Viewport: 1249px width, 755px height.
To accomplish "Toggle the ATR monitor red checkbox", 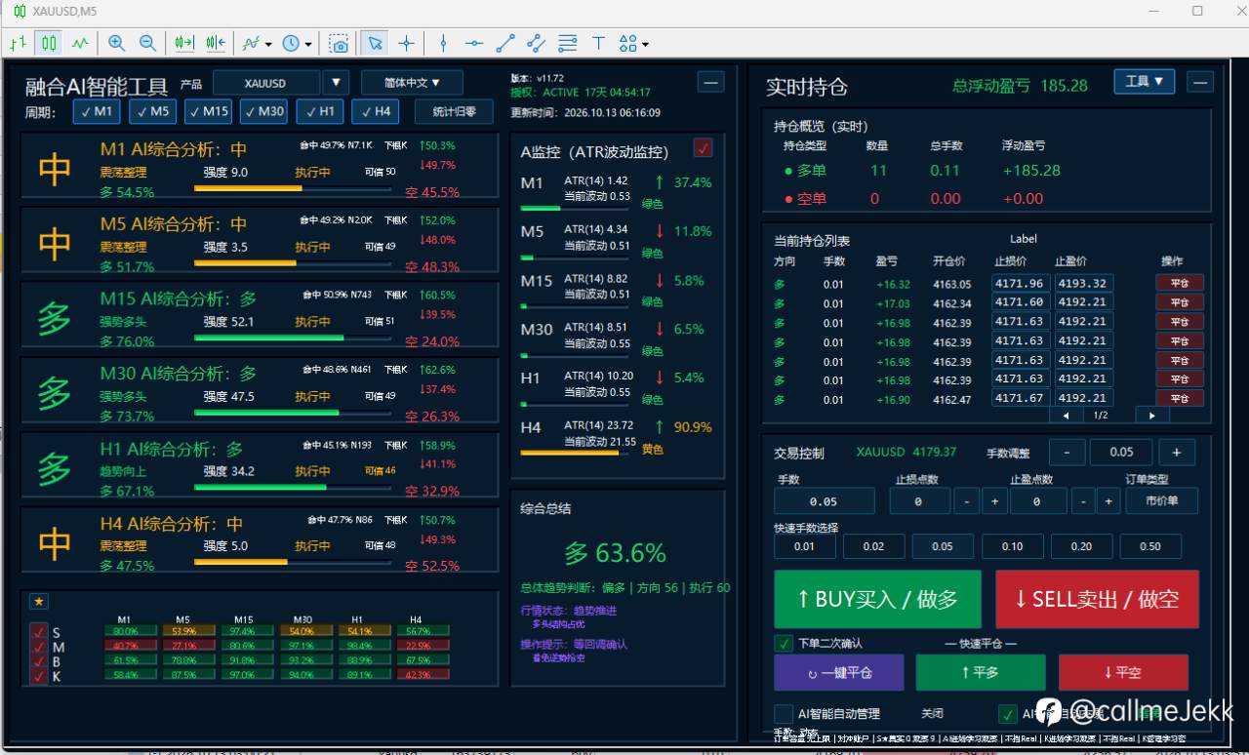I will tap(703, 148).
